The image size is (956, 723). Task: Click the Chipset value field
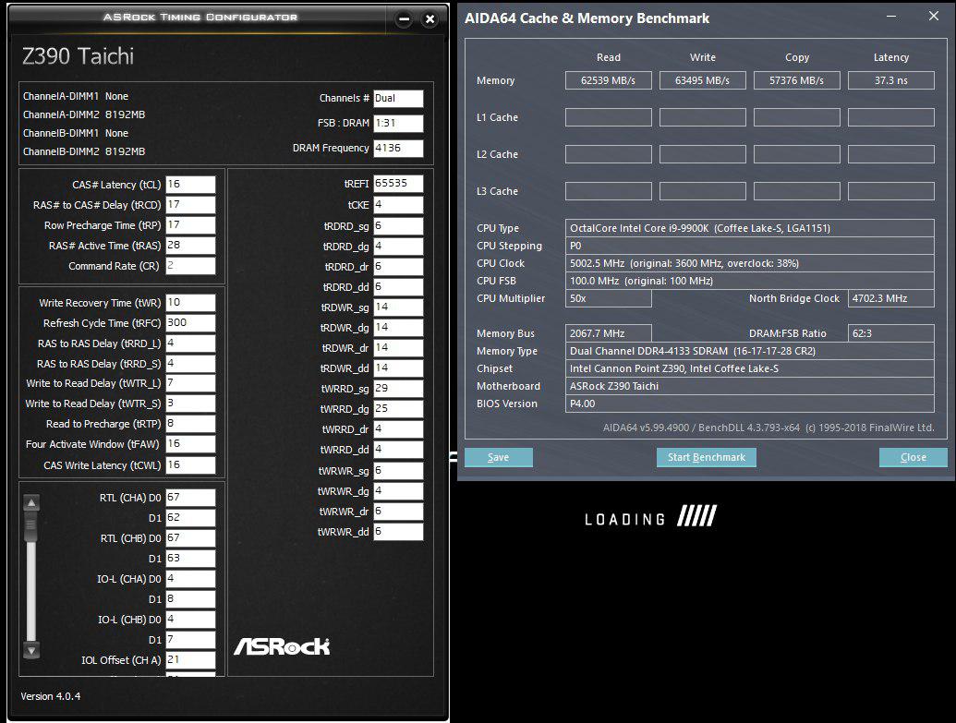coord(749,368)
